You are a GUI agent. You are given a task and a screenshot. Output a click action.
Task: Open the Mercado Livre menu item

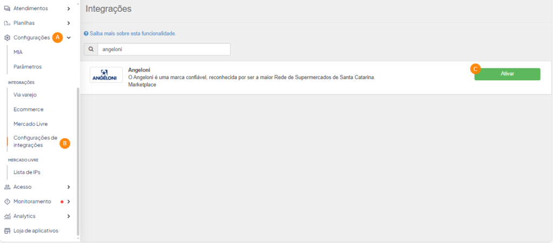click(x=30, y=124)
